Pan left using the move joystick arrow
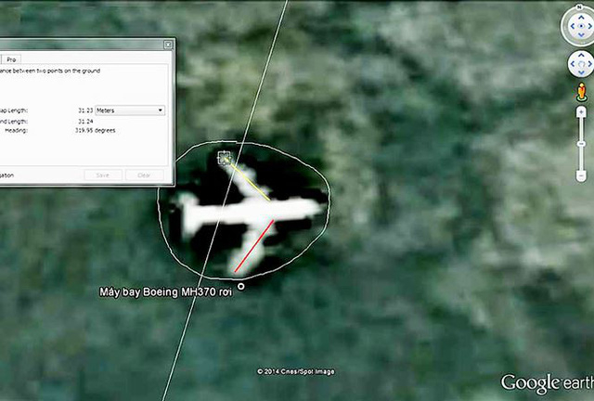Image resolution: width=594 pixels, height=401 pixels. pyautogui.click(x=572, y=63)
